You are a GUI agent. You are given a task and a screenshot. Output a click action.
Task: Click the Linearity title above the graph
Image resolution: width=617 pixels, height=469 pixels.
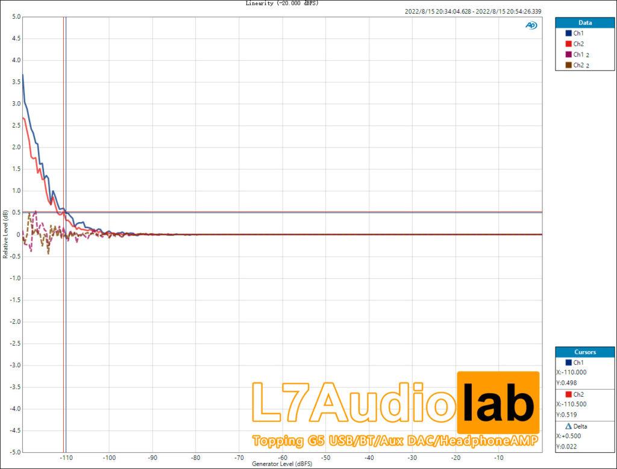pos(281,4)
